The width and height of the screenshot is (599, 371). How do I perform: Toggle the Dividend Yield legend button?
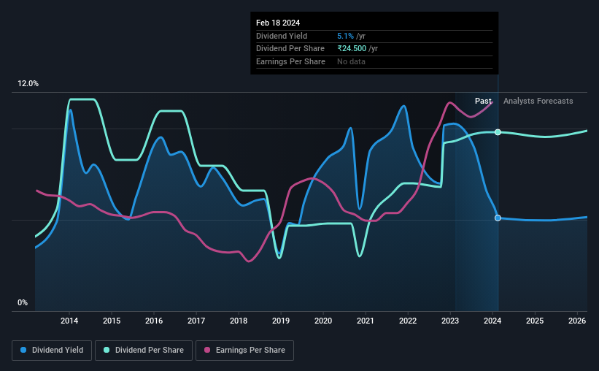(52, 351)
